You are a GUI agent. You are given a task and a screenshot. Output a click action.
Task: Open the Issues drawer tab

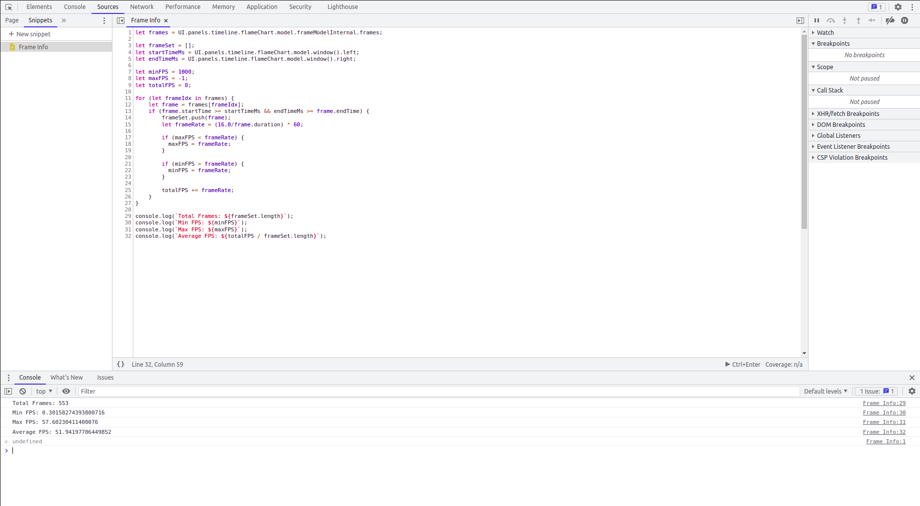pyautogui.click(x=105, y=378)
